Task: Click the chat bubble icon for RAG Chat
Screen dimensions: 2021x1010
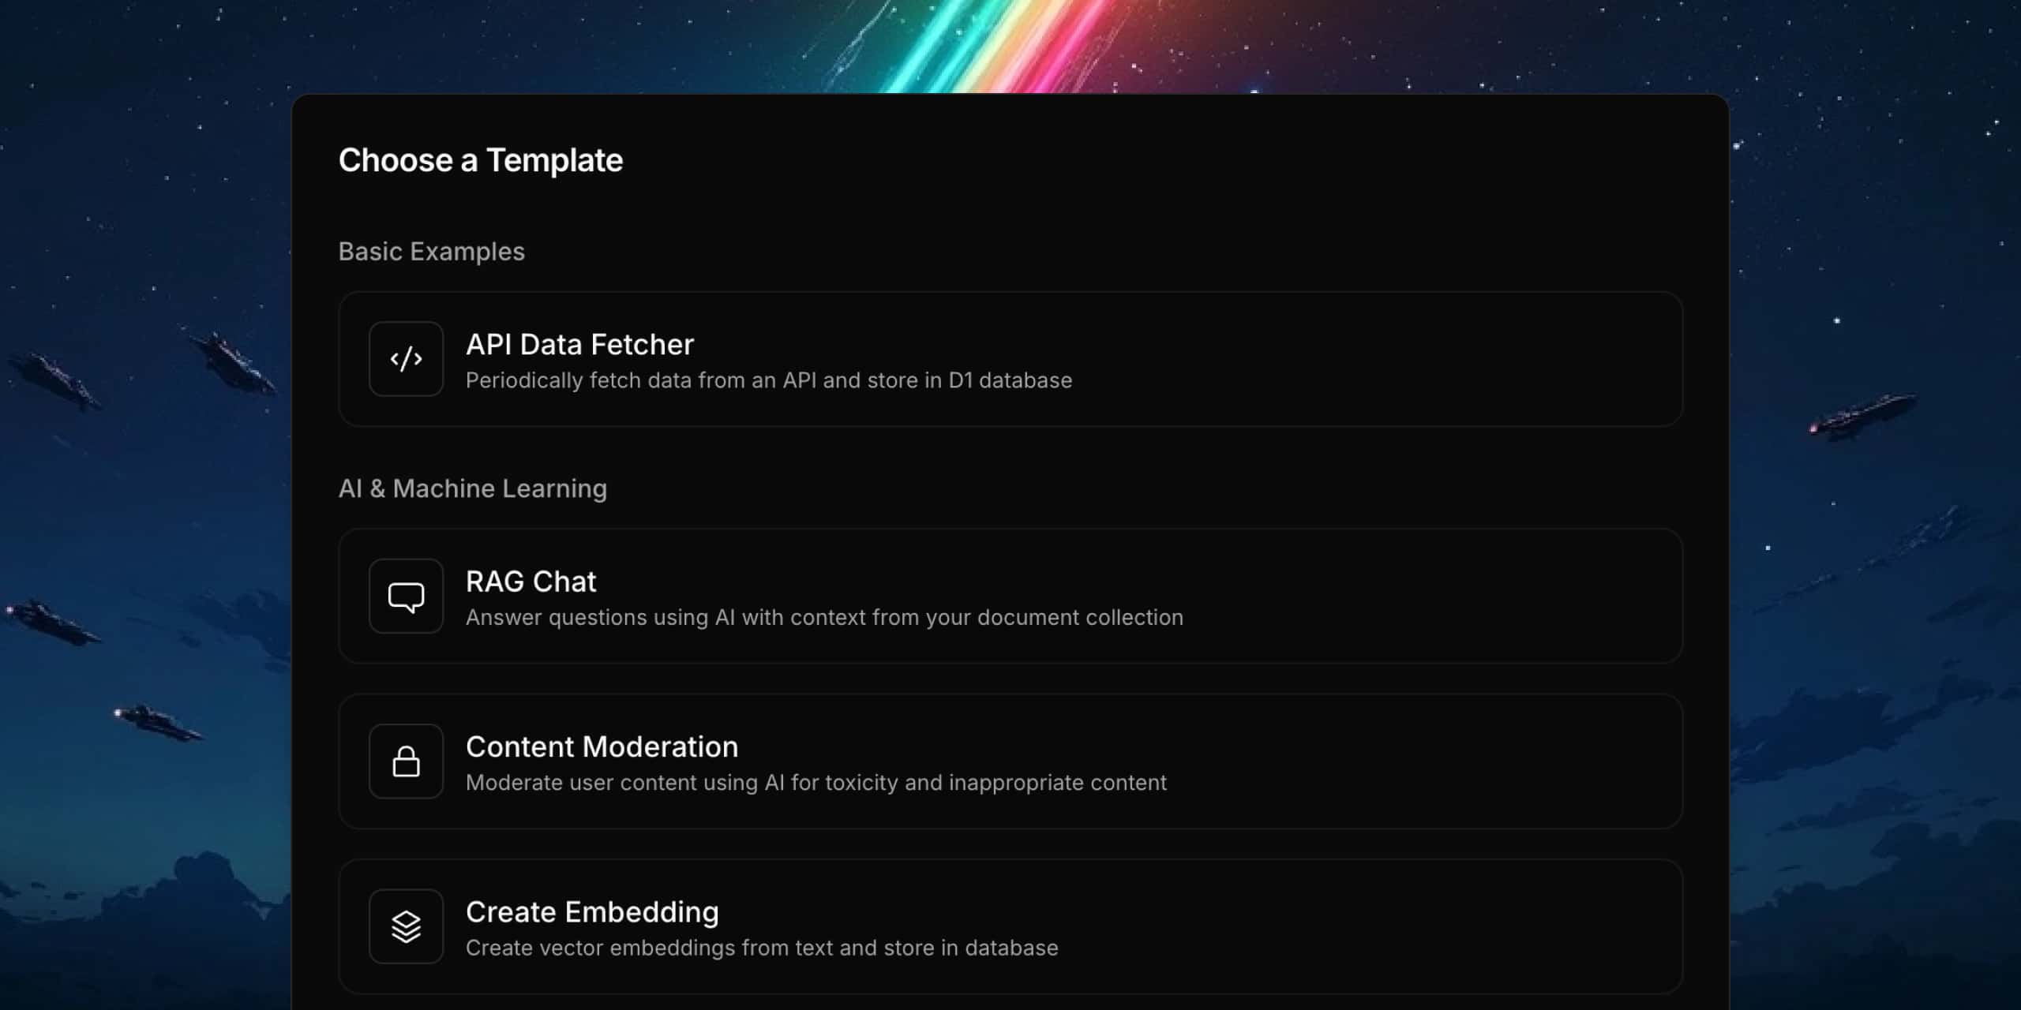Action: [406, 597]
